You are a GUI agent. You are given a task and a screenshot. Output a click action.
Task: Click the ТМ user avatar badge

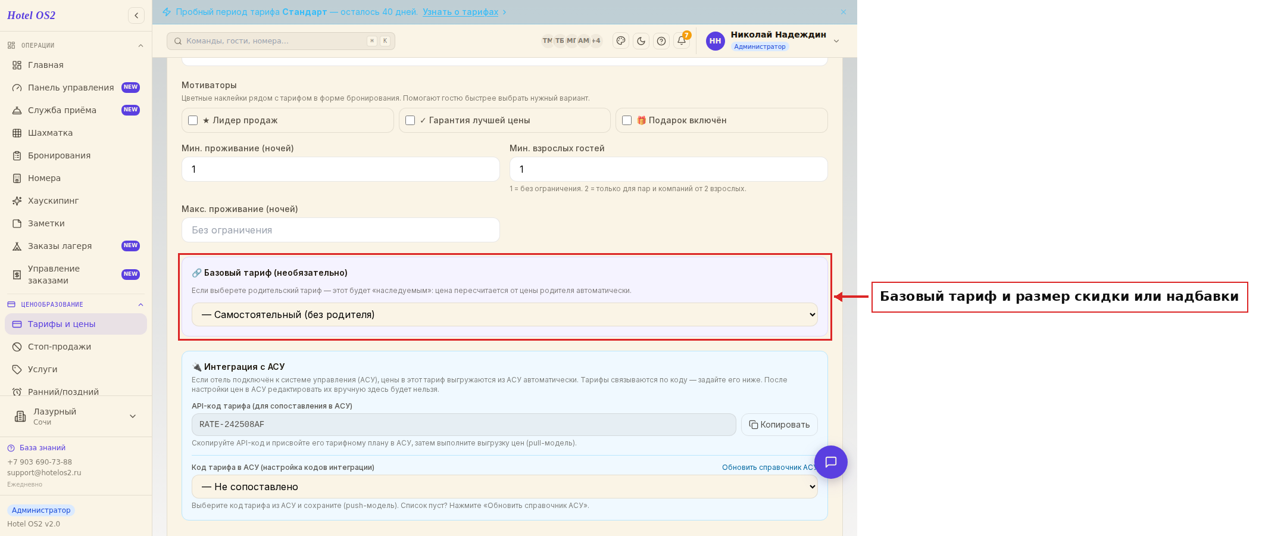click(547, 40)
